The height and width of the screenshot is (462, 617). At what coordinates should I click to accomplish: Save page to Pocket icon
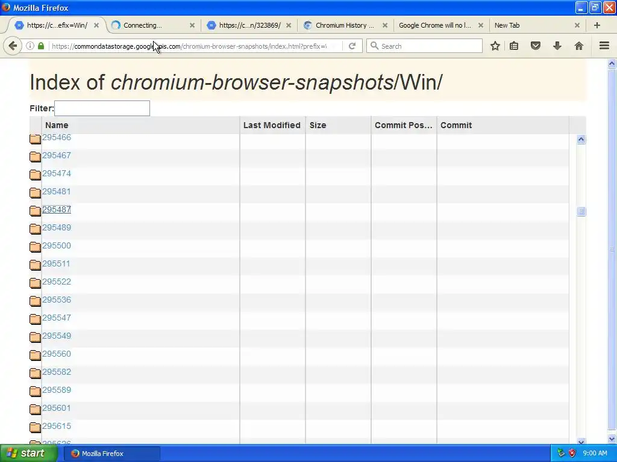(536, 46)
